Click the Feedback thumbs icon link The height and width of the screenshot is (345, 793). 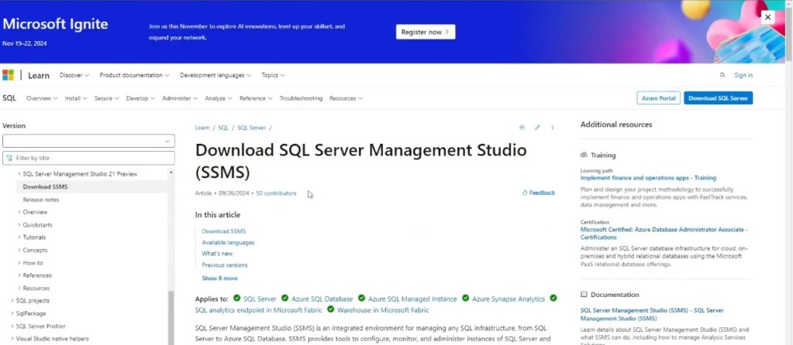click(x=539, y=193)
